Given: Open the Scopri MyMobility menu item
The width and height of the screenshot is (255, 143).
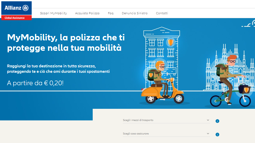Looking at the screenshot, I should point(53,13).
